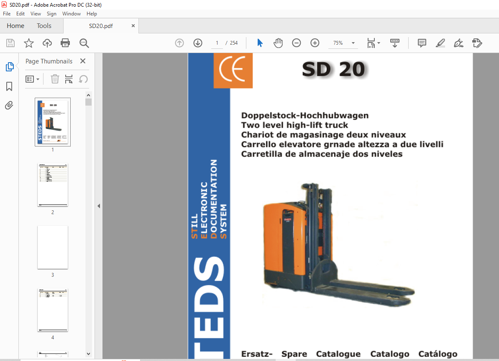Screen dimensions: 499x361
Task: Open the Find text search tool
Action: pos(84,43)
